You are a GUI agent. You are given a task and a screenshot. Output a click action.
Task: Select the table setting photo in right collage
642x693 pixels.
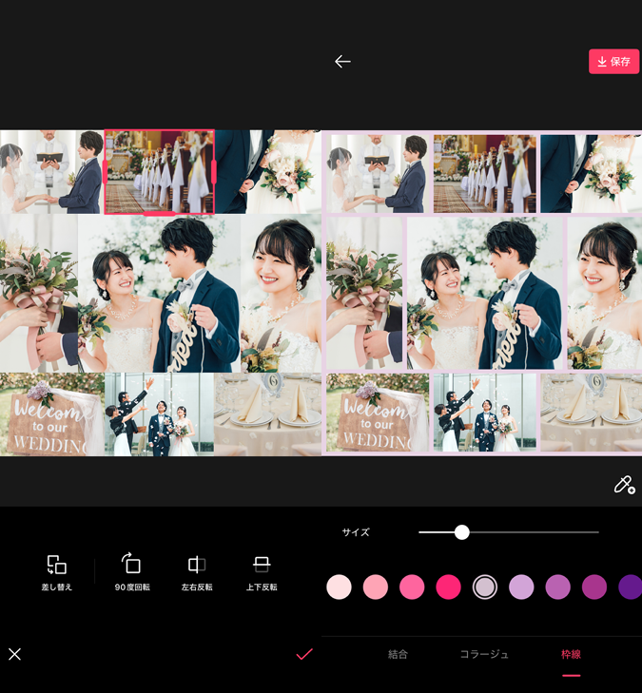tap(591, 413)
